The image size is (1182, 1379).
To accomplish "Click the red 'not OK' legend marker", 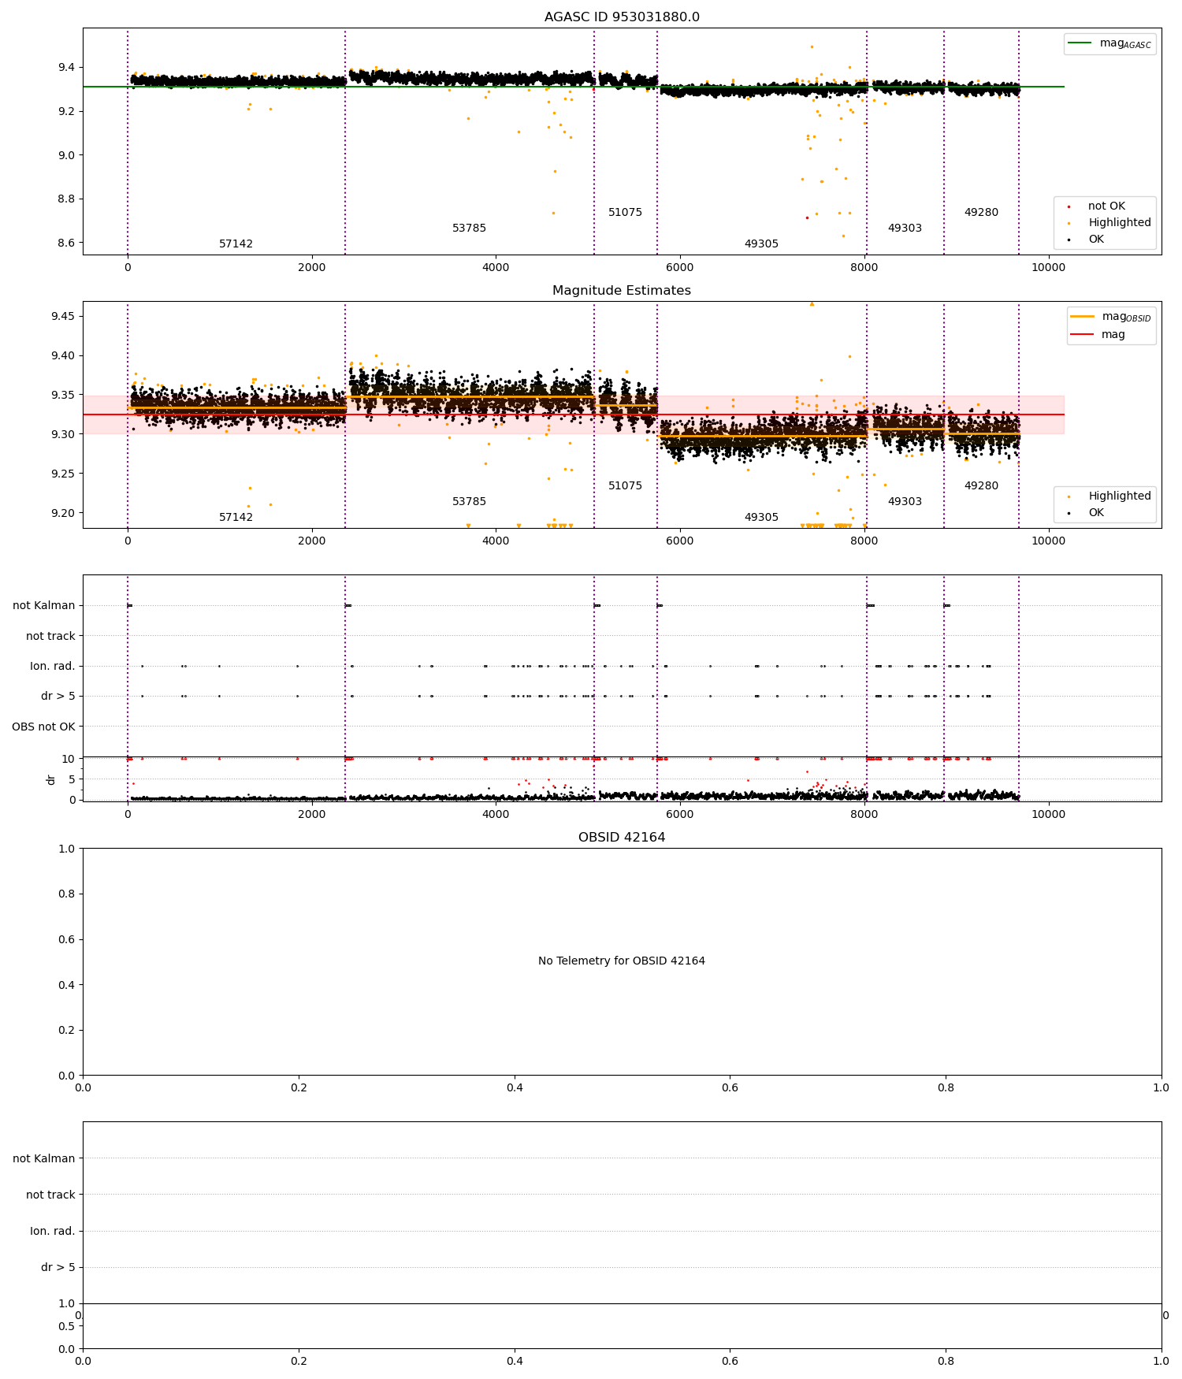I will (x=1069, y=206).
